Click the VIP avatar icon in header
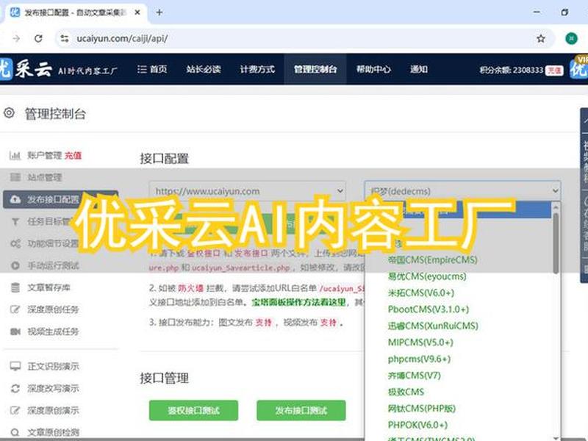Screen dimensions: 588x441 (x=578, y=68)
